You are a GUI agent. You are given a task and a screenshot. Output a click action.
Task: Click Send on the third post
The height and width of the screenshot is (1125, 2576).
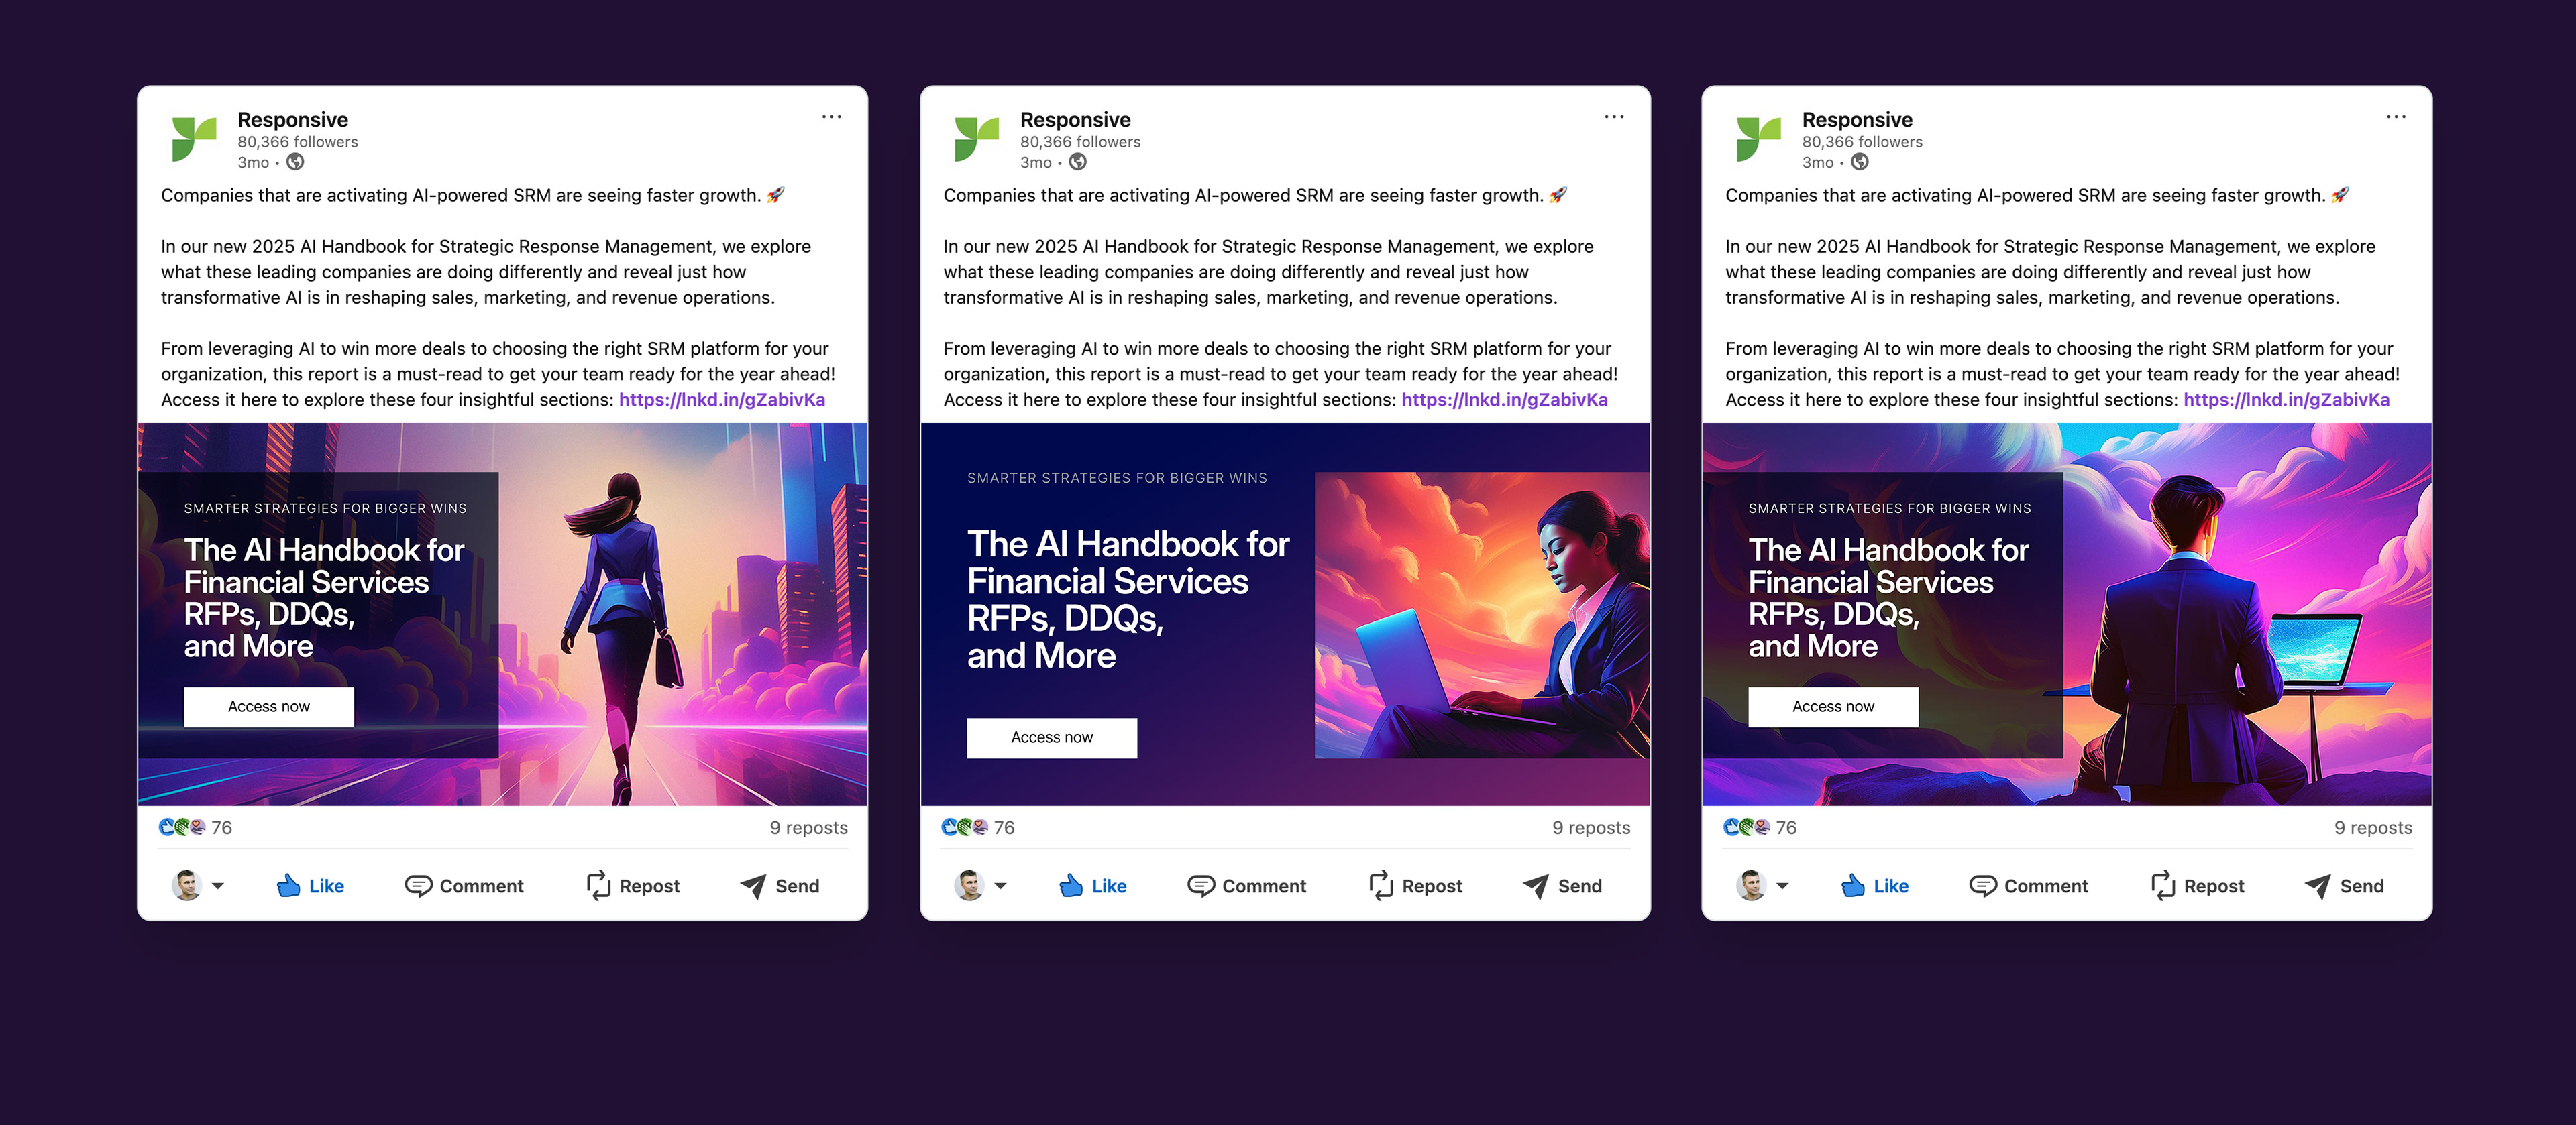(2344, 885)
